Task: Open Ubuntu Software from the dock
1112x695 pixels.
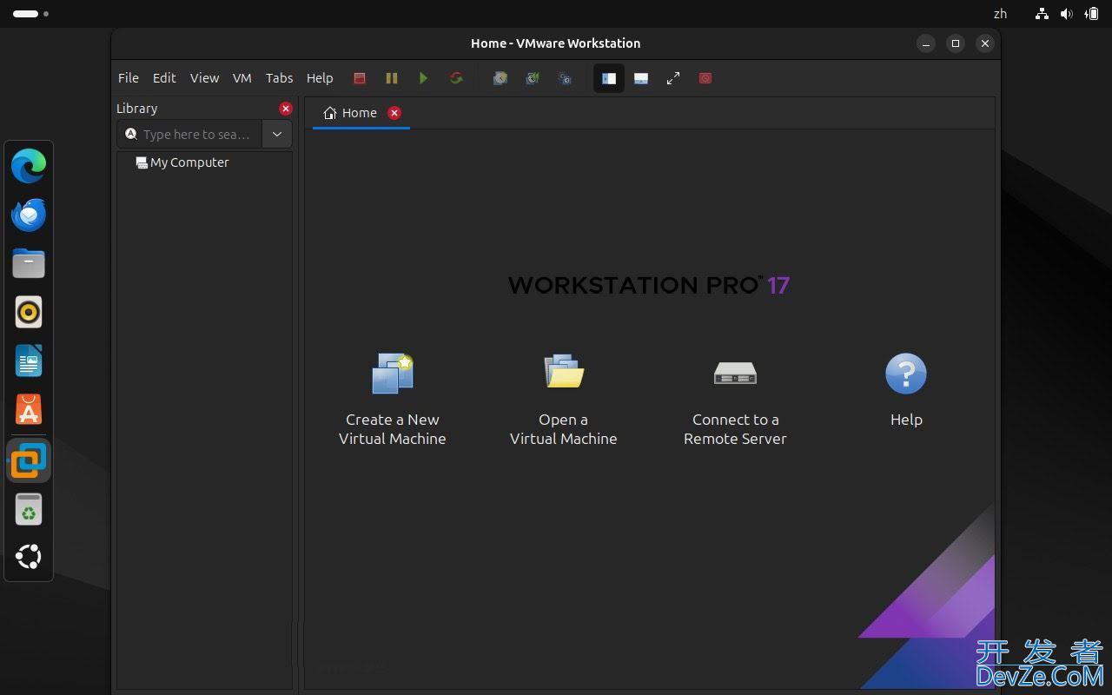Action: 29,409
